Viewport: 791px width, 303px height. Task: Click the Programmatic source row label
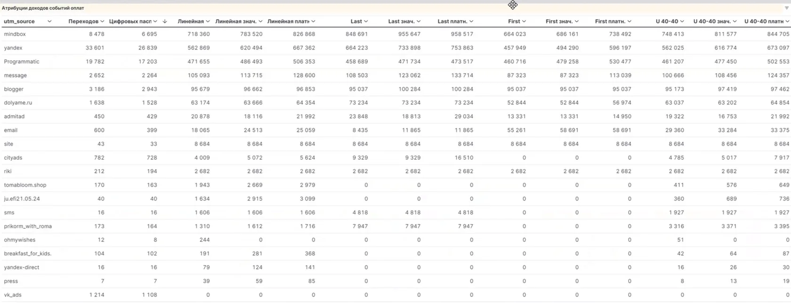(22, 62)
